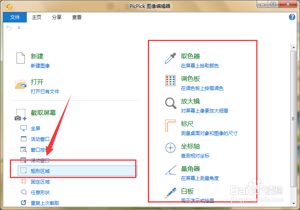The image size is (300, 210).
Task: Choose 固定区域 capture option
Action: click(x=40, y=182)
